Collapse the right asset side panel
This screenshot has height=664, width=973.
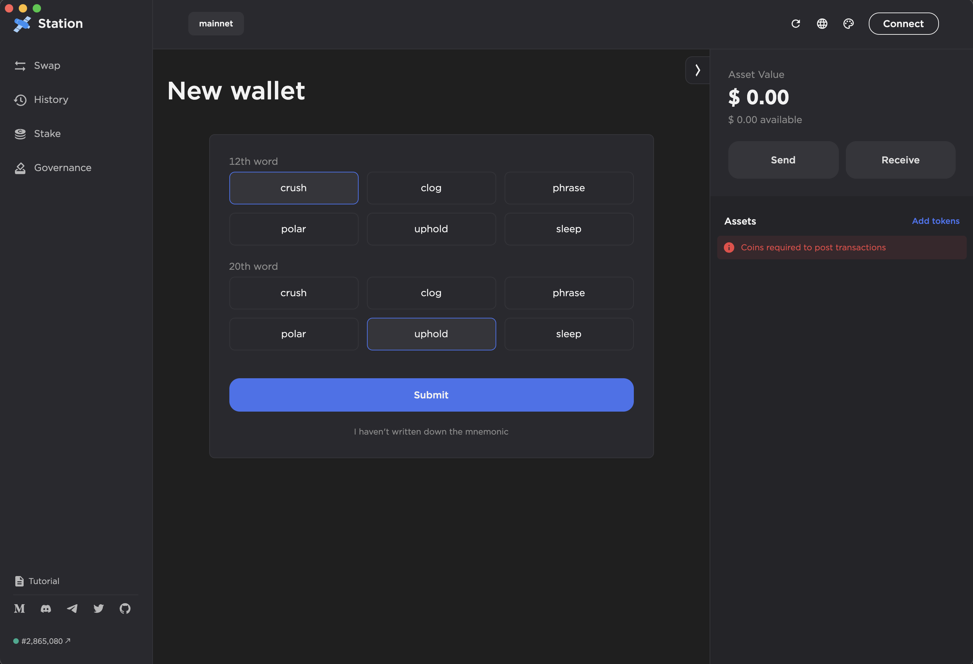tap(697, 70)
